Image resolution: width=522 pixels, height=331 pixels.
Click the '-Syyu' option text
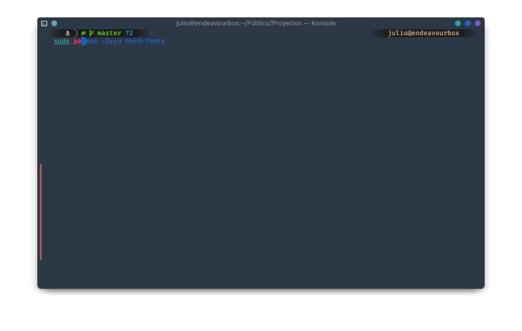(111, 41)
